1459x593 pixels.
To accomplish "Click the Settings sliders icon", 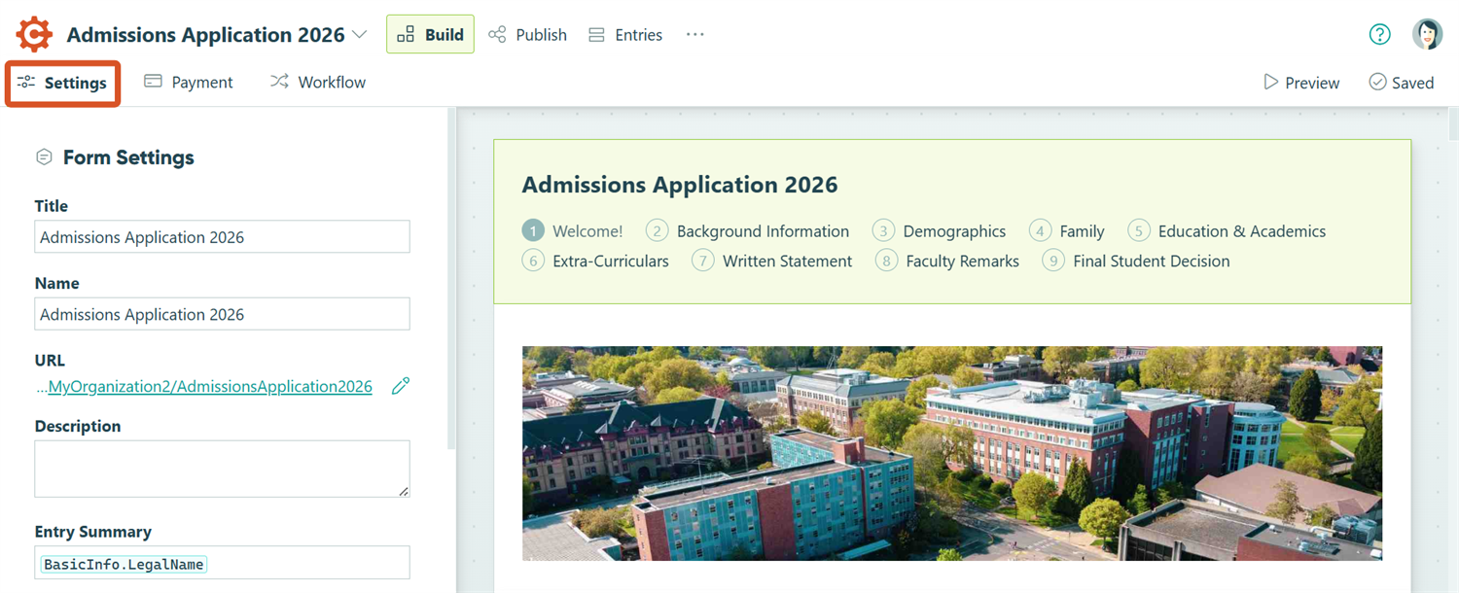I will (x=26, y=83).
